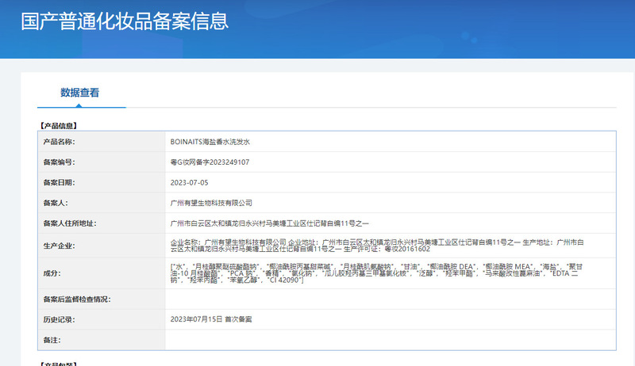Select the filing number 粤G妆网备字2023249107
This screenshot has width=635, height=366.
(210, 162)
